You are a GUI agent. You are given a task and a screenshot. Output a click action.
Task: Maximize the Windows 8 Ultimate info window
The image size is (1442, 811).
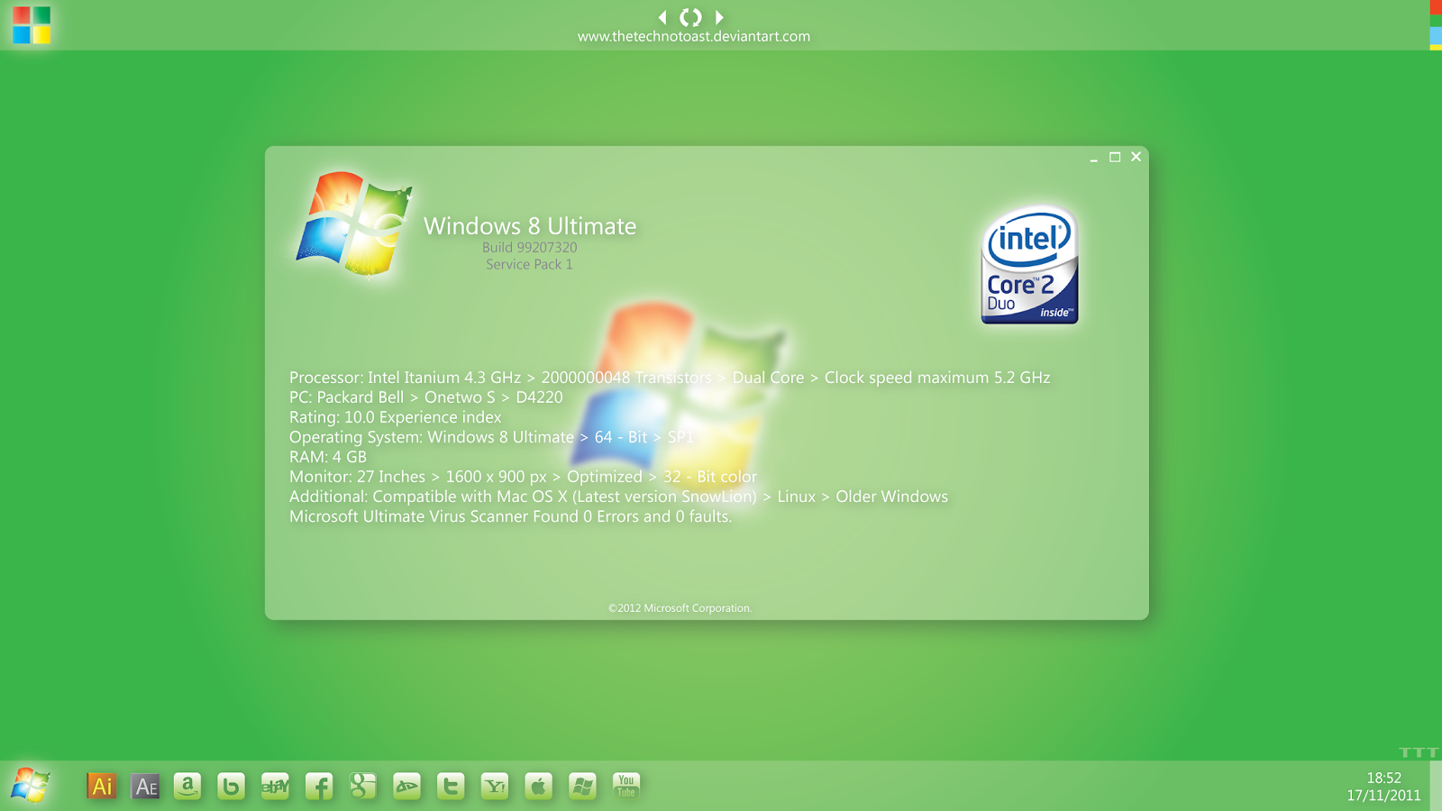pyautogui.click(x=1115, y=157)
